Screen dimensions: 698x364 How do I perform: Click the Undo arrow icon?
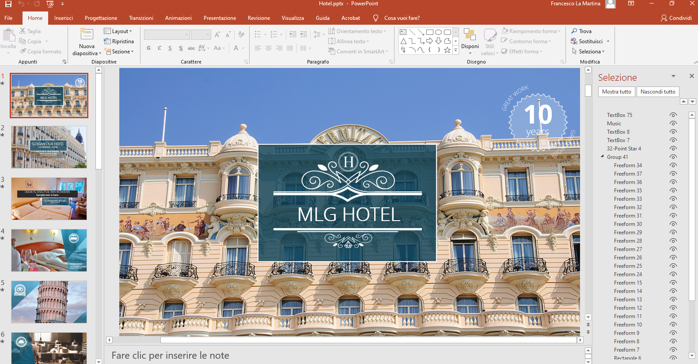[x=21, y=4]
